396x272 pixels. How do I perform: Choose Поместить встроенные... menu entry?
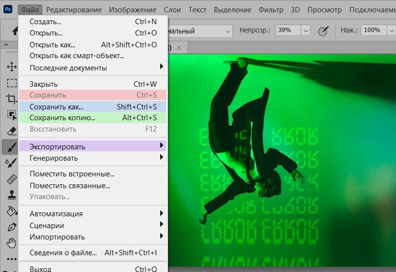click(x=93, y=174)
